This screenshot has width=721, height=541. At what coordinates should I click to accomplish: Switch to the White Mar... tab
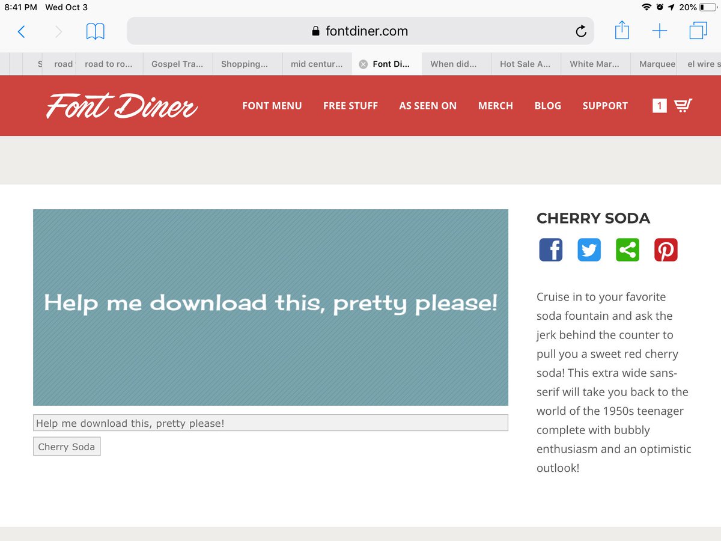[x=596, y=64]
